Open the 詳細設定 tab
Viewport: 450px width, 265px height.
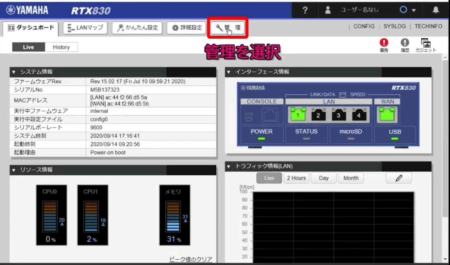tap(187, 28)
